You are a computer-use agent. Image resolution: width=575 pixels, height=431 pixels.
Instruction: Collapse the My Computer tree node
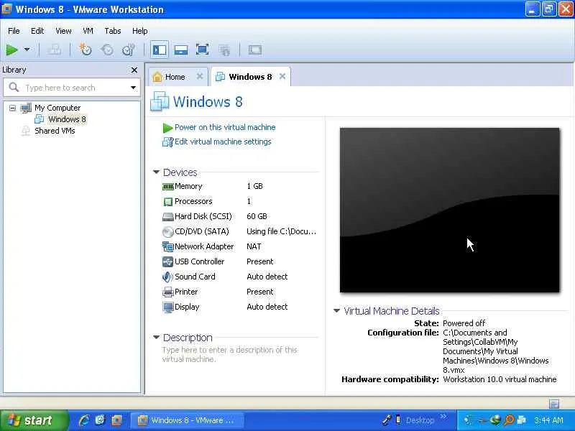tap(12, 108)
